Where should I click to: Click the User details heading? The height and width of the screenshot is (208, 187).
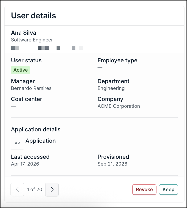(x=33, y=16)
